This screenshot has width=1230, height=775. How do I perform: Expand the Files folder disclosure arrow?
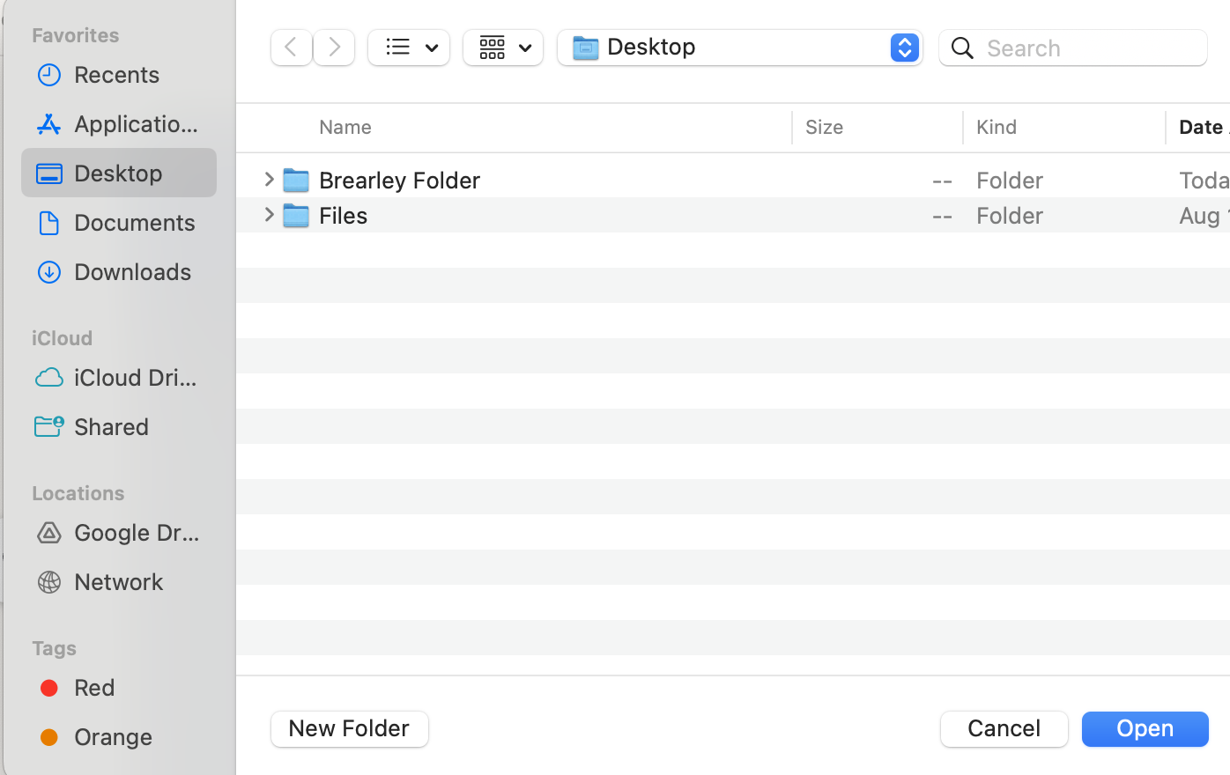click(269, 215)
